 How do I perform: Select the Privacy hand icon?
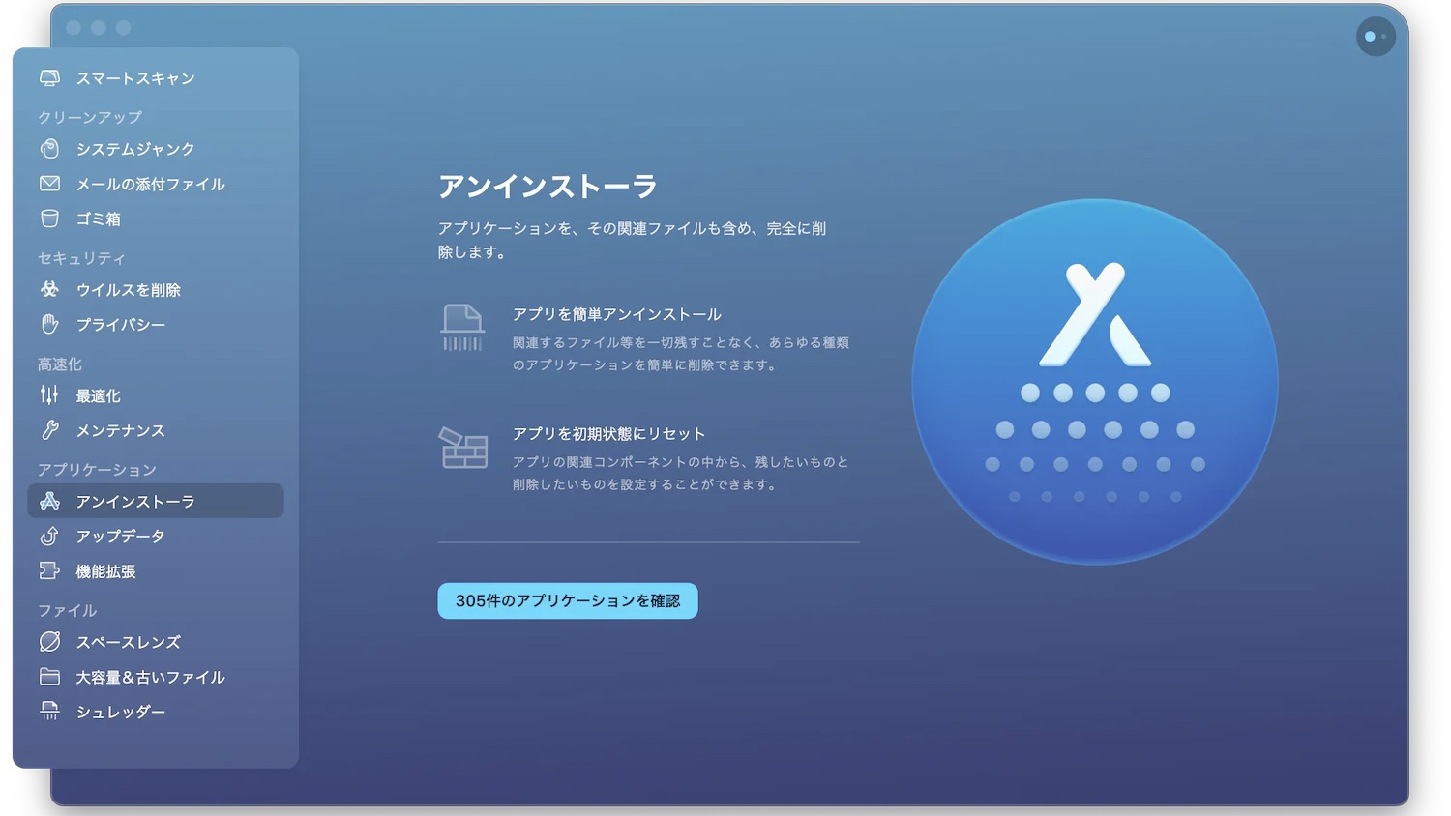[49, 325]
